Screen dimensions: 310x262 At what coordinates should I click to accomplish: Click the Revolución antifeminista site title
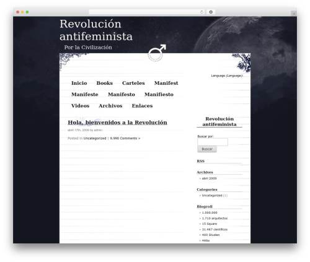coord(96,30)
